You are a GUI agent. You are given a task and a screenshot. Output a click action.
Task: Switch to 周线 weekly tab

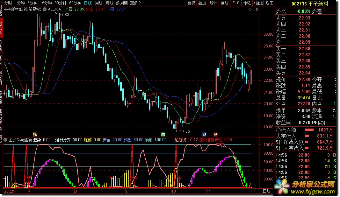99,3
